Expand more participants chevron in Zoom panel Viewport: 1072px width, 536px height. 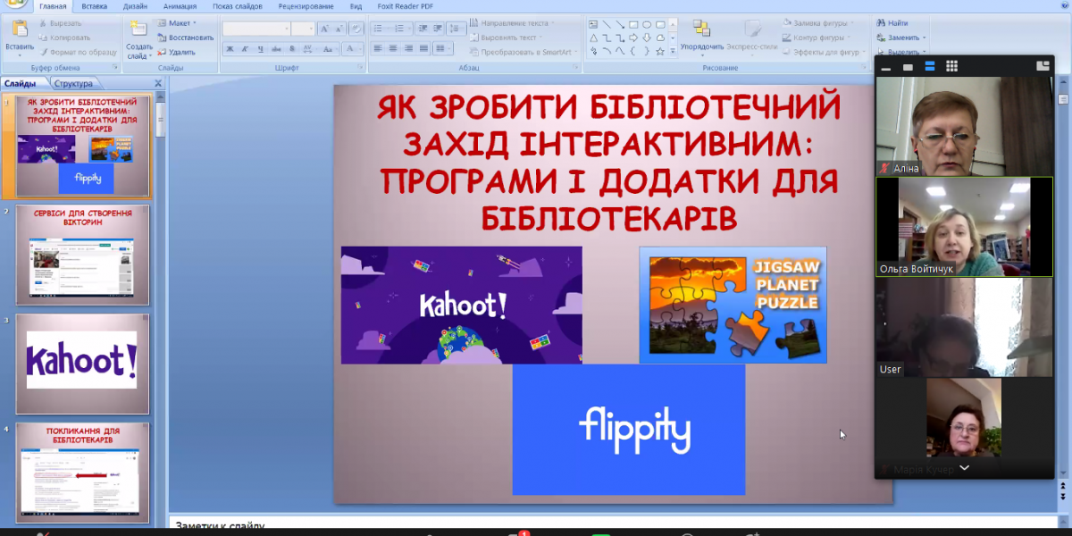[x=964, y=467]
